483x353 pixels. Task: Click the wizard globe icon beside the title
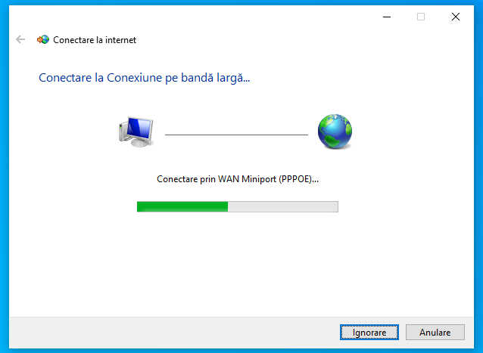click(43, 39)
